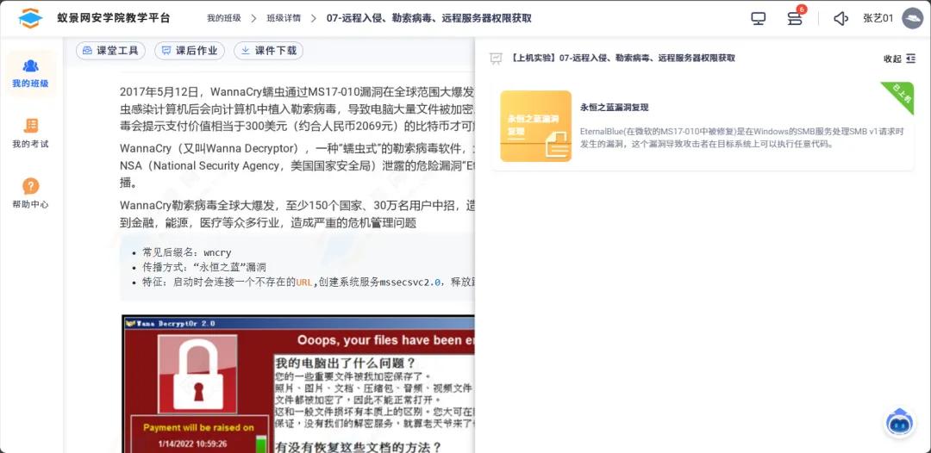
Task: Open the 课堂工具 button
Action: (110, 51)
